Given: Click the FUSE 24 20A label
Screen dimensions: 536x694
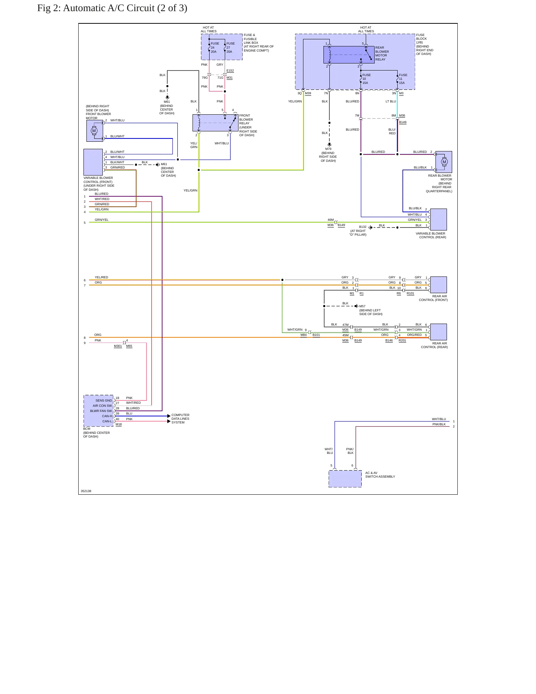Looking at the screenshot, I should tap(215, 48).
